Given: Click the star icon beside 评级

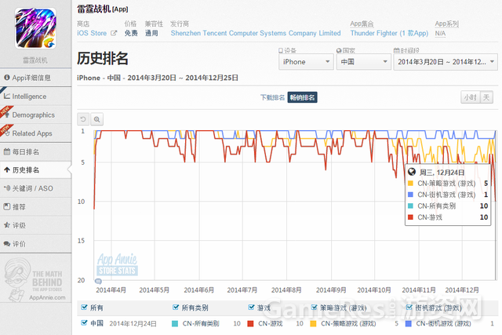Looking at the screenshot, I should tap(7, 225).
